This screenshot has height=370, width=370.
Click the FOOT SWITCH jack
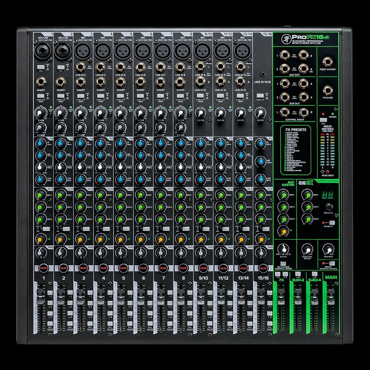[x=327, y=62]
